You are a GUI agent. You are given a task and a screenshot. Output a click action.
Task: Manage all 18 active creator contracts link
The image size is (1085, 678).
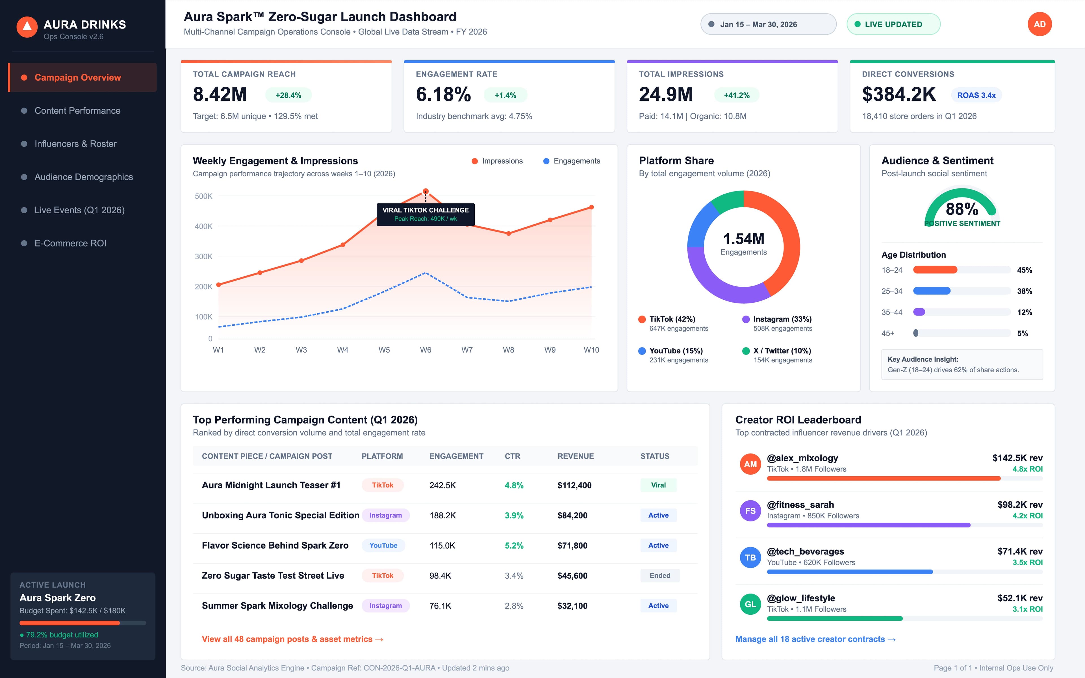(x=815, y=639)
